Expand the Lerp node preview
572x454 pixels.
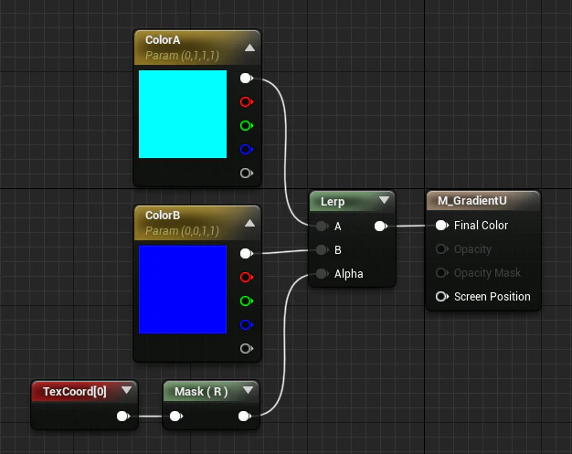[x=384, y=200]
